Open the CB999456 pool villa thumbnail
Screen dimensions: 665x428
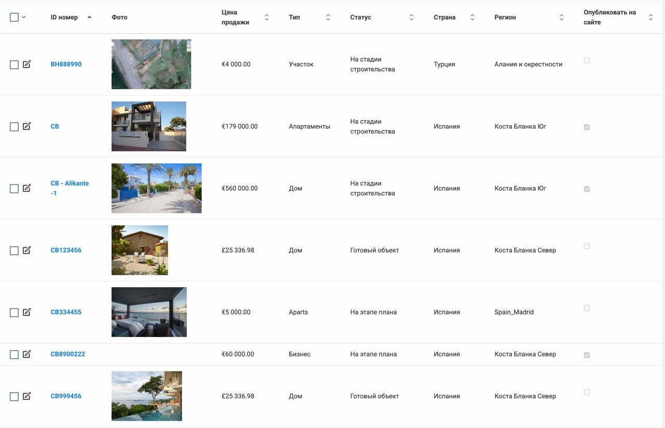click(x=147, y=396)
